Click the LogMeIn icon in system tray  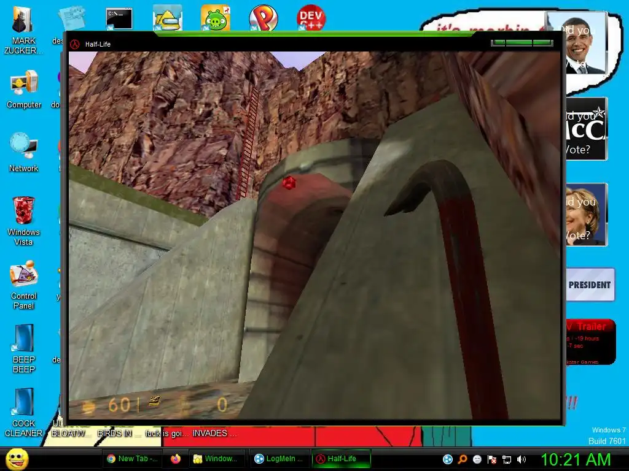pyautogui.click(x=448, y=459)
